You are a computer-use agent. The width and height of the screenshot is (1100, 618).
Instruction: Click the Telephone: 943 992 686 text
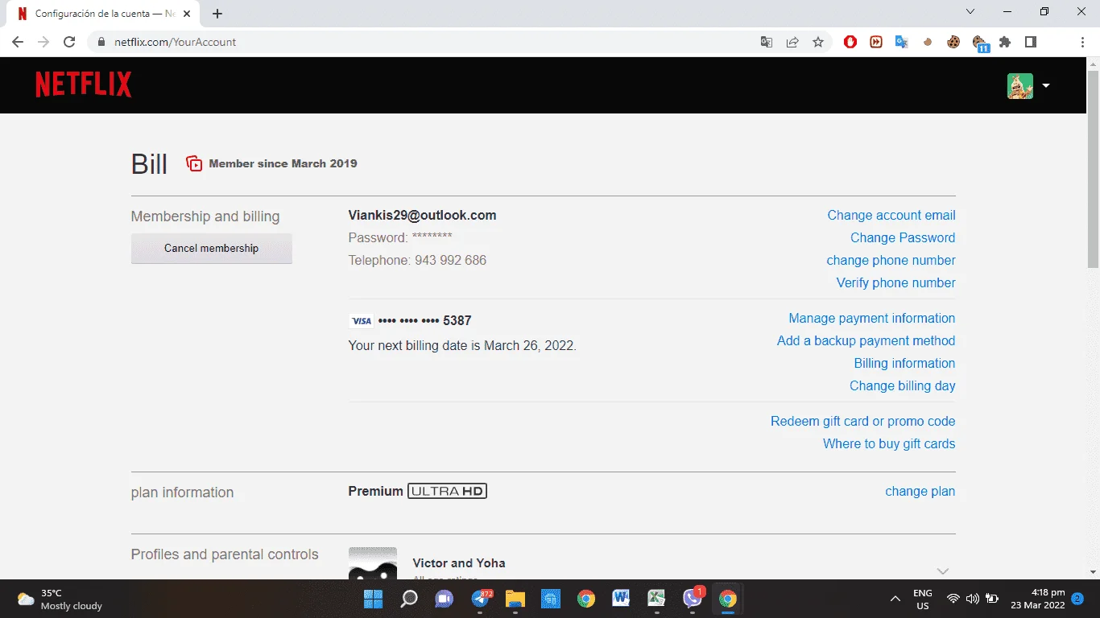417,261
